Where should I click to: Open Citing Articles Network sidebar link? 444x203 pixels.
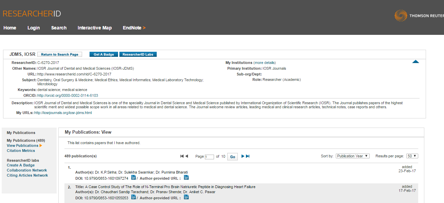pyautogui.click(x=27, y=175)
